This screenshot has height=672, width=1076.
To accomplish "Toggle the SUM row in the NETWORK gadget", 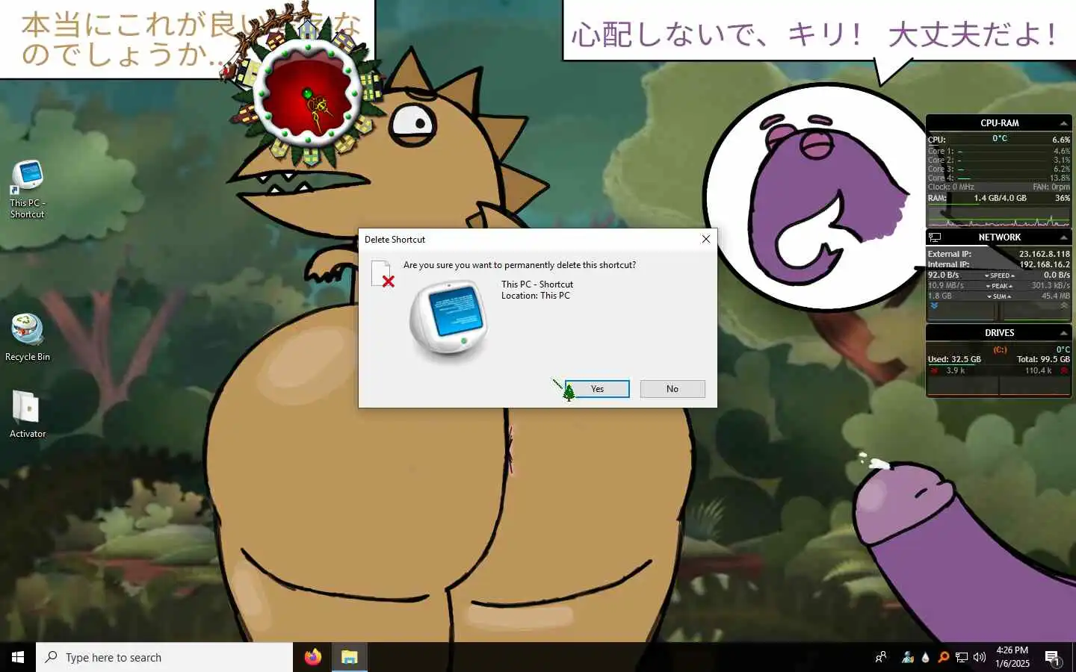I will [x=999, y=296].
